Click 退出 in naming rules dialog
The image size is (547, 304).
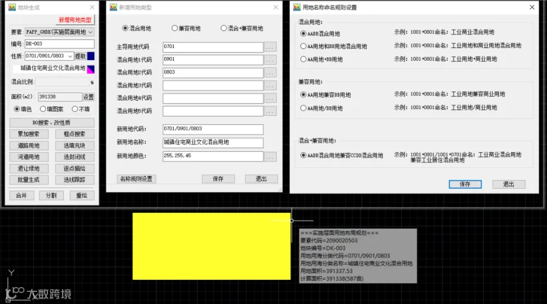tap(509, 184)
